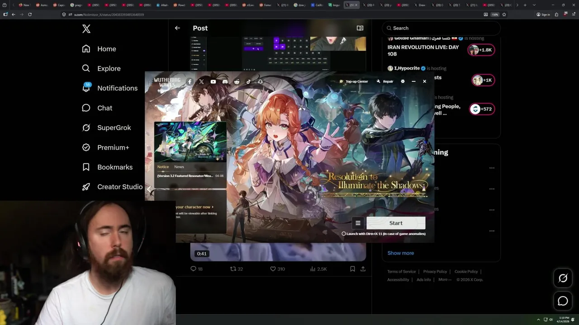The image size is (579, 325).
Task: Join space with +1K listeners
Action: point(483,80)
